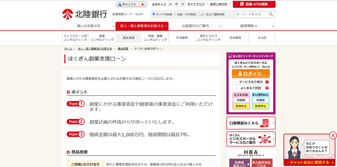Click the Hokuriku Bank logo

(x=85, y=14)
